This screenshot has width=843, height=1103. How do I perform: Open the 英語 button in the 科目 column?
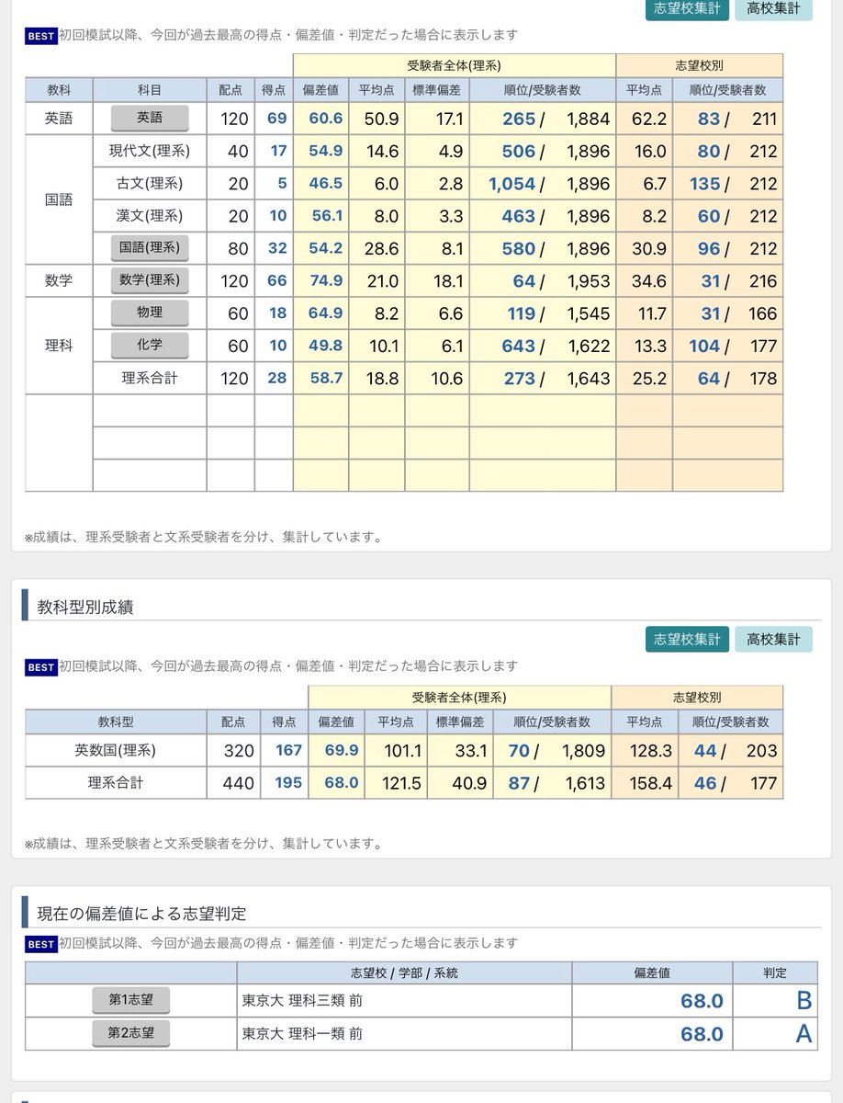[x=150, y=119]
